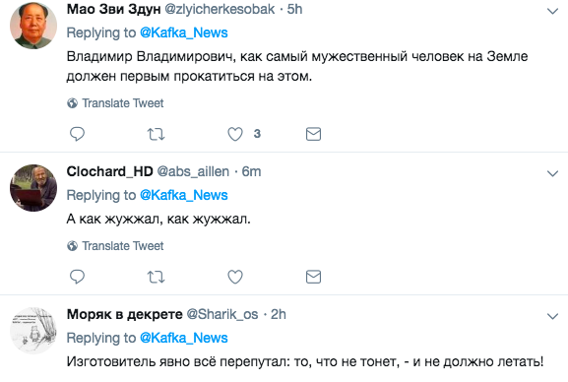
Task: Like the tweet with 3 likes
Action: (235, 134)
